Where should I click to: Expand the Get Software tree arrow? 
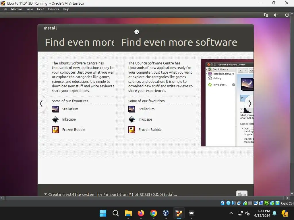pos(206,69)
